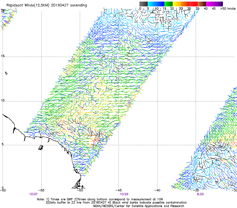The image size is (237, 208).
Task: Click the '-45' longitude axis label
Action: (x=118, y=190)
